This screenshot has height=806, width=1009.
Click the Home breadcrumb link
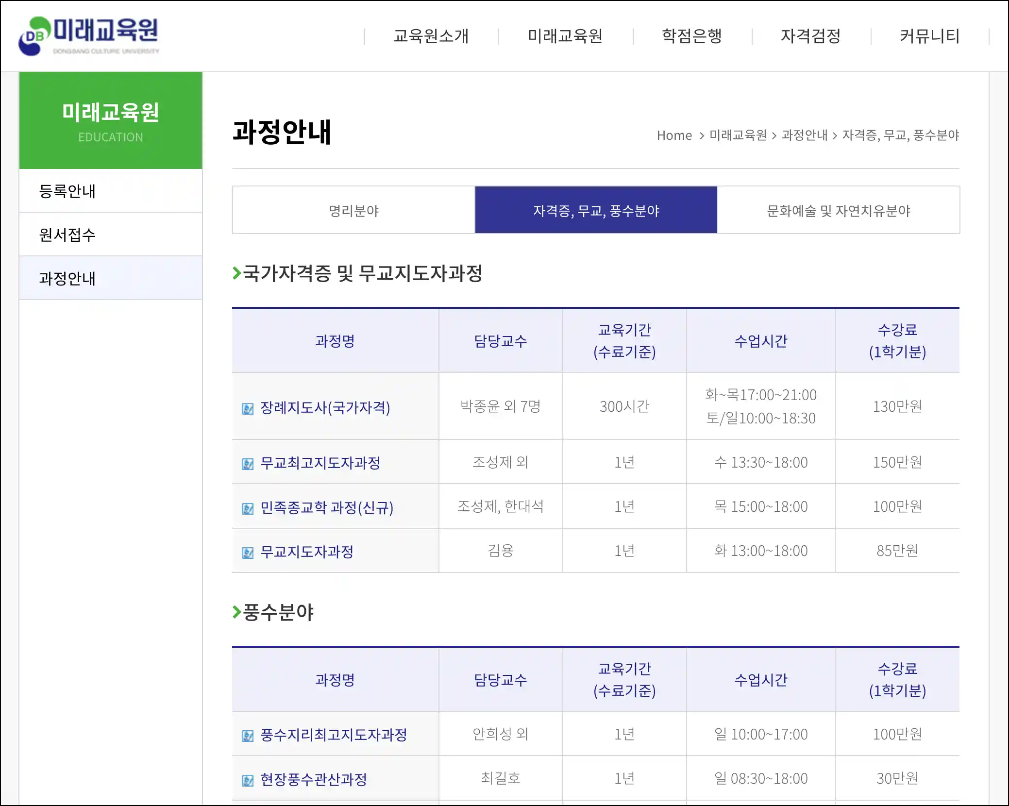[674, 135]
